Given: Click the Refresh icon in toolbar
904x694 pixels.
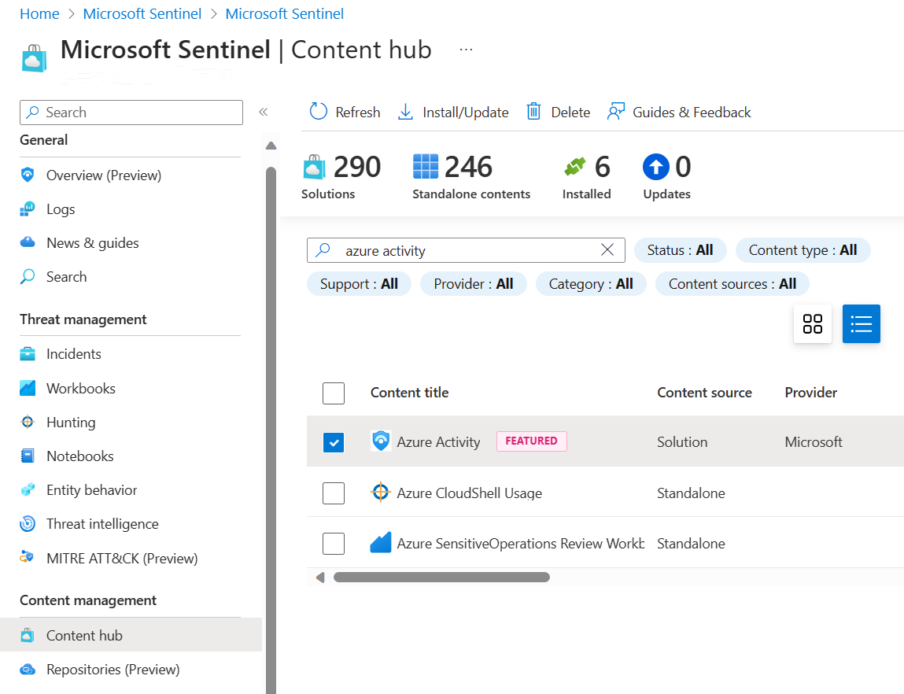Looking at the screenshot, I should tap(318, 112).
